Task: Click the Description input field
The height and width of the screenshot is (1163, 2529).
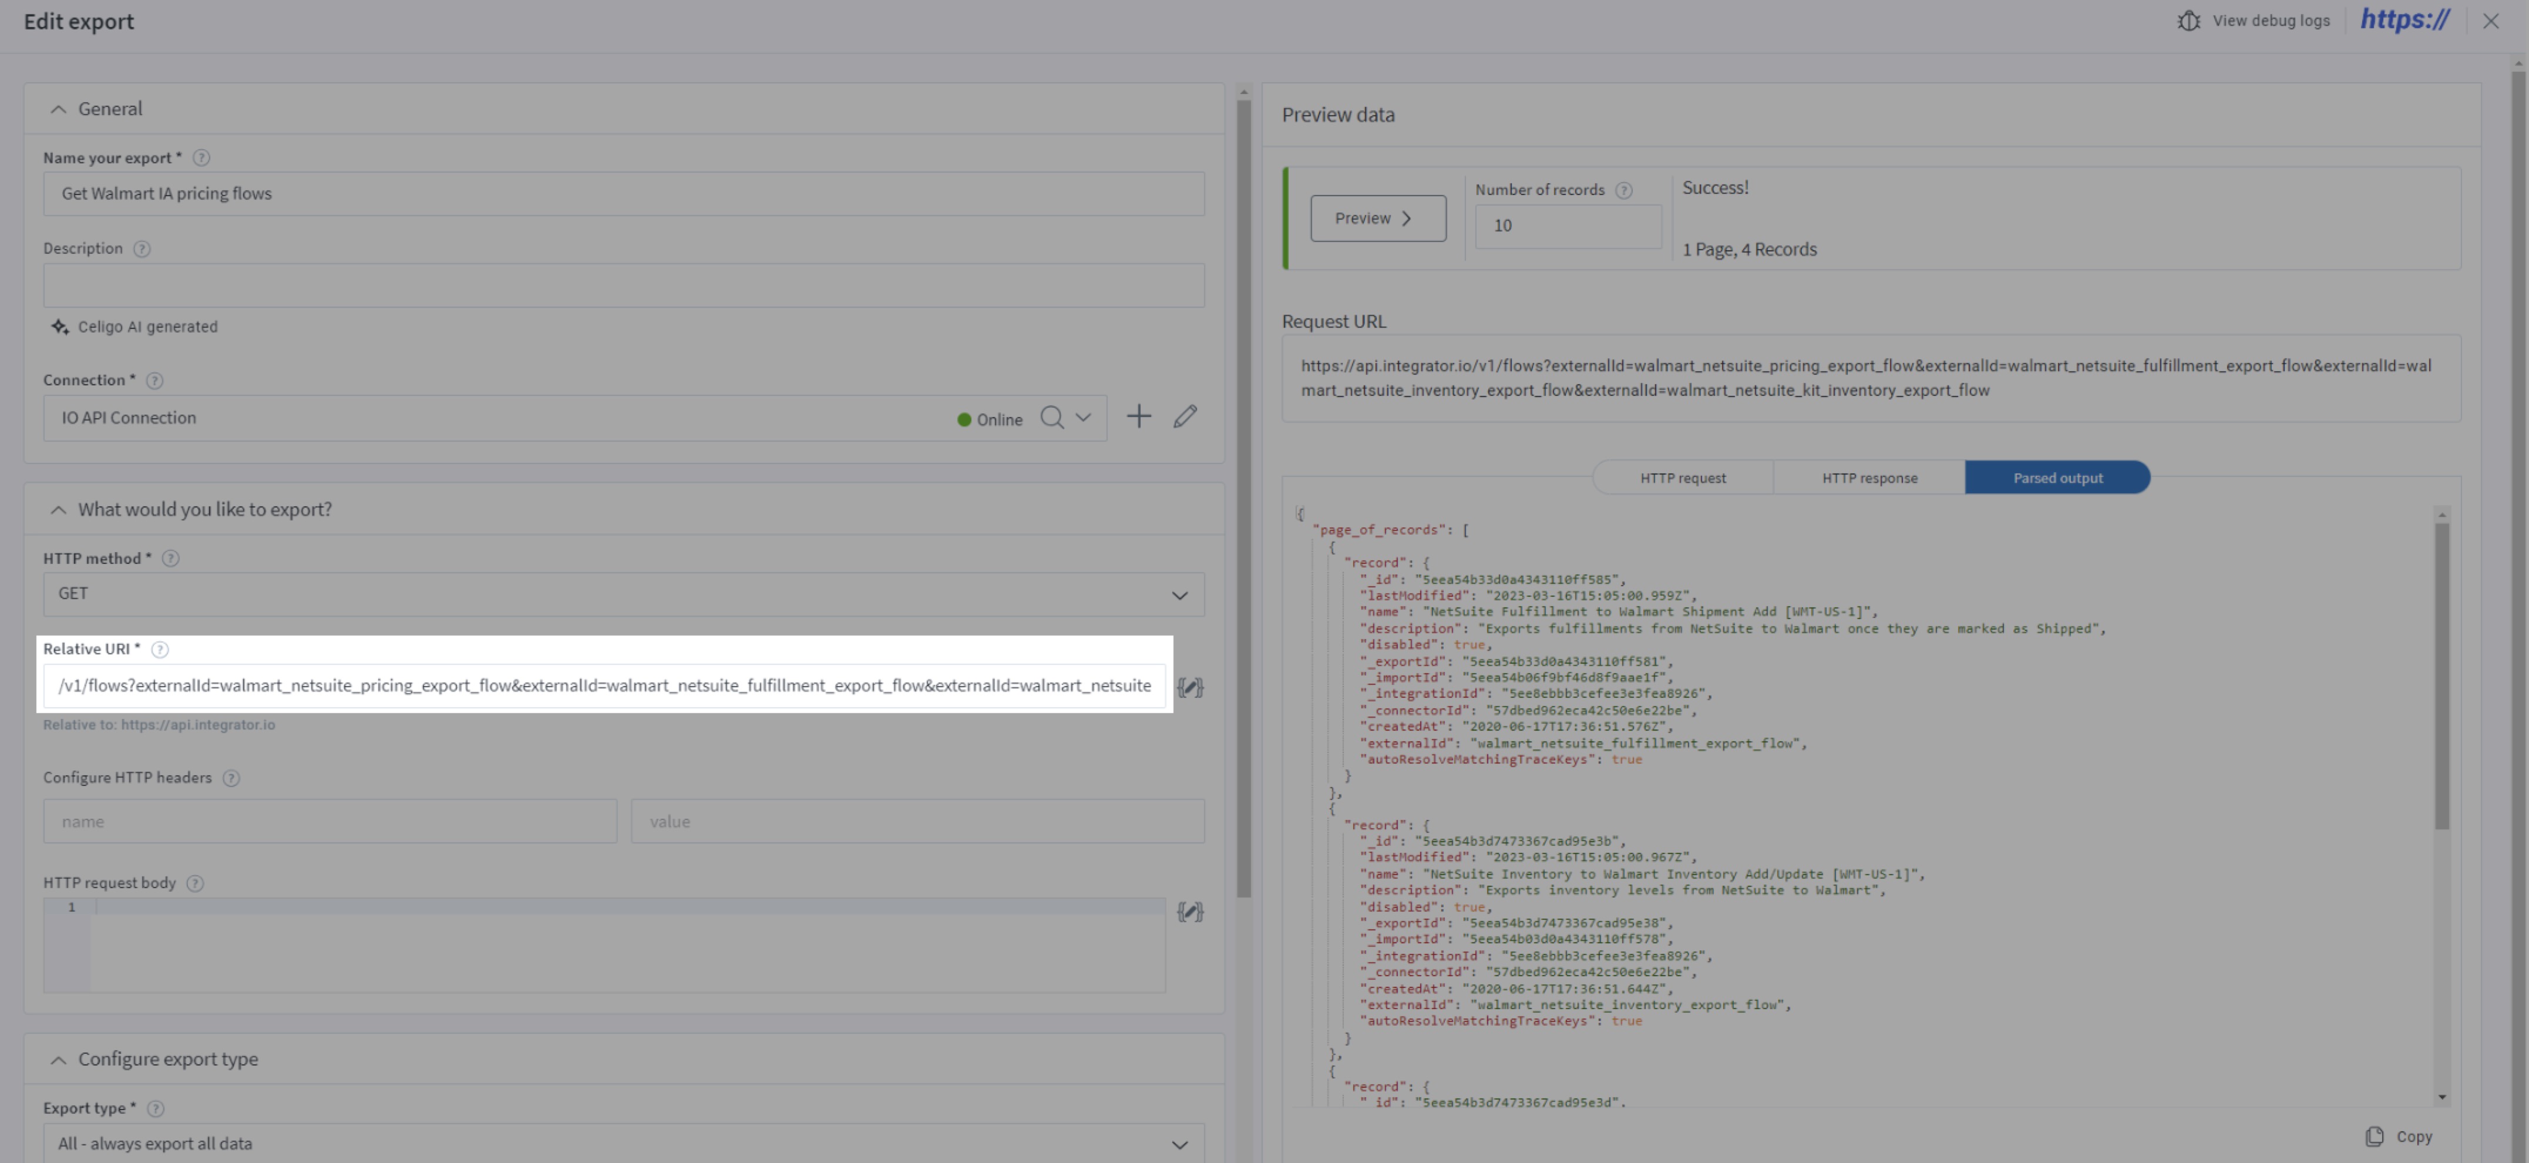Action: [x=623, y=285]
